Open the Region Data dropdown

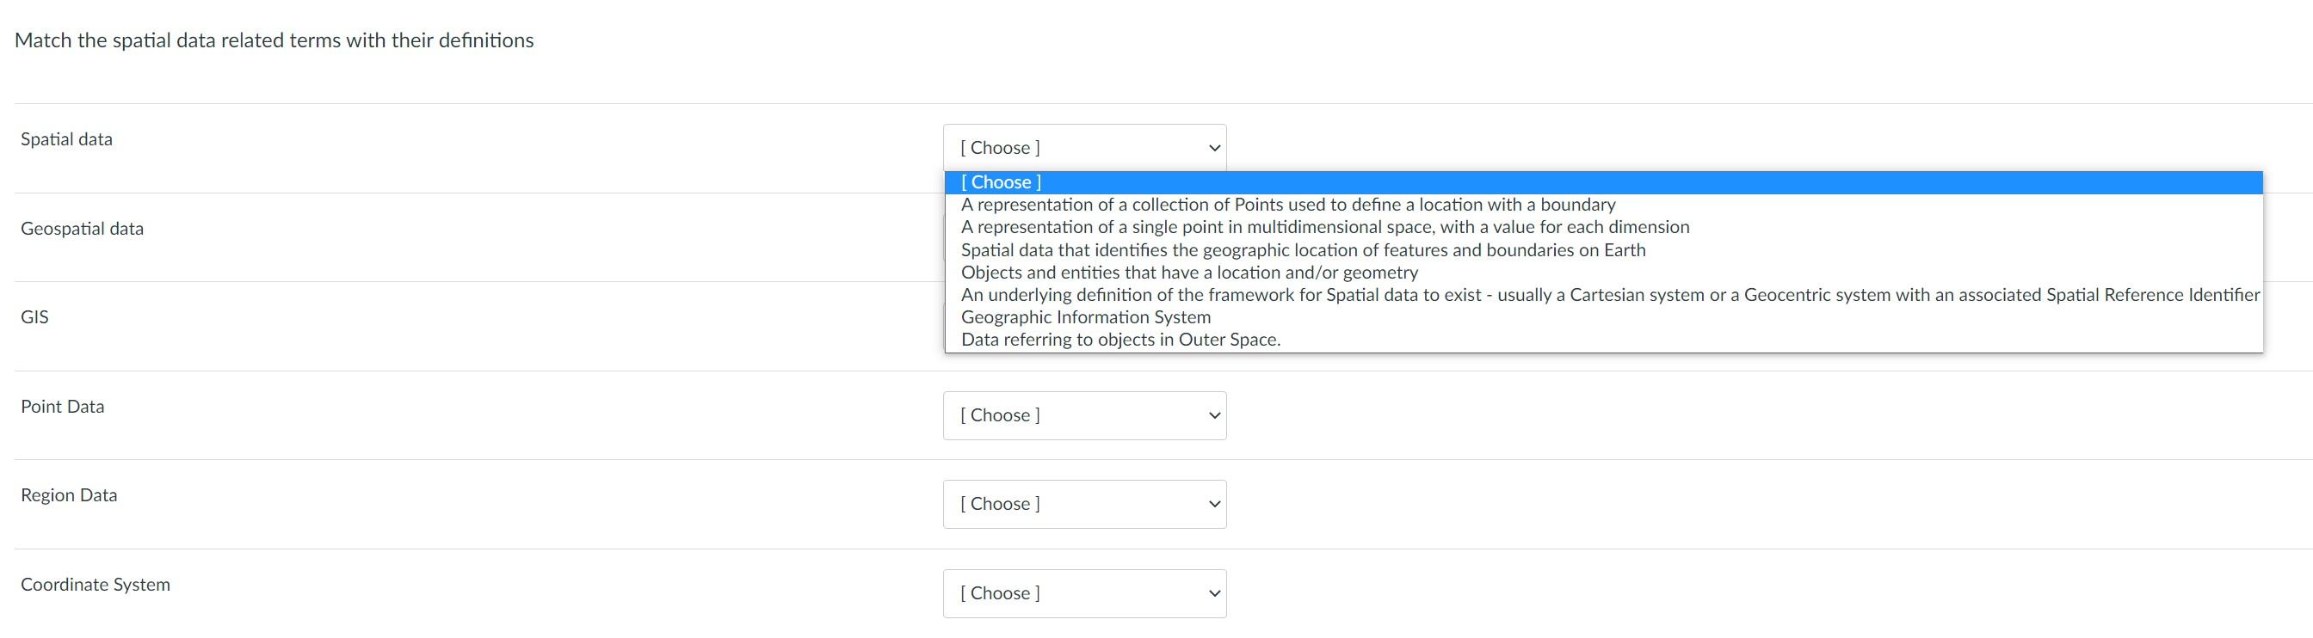point(1083,505)
